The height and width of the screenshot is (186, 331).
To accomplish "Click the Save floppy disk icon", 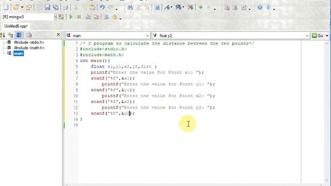I will pyautogui.click(x=48, y=8).
